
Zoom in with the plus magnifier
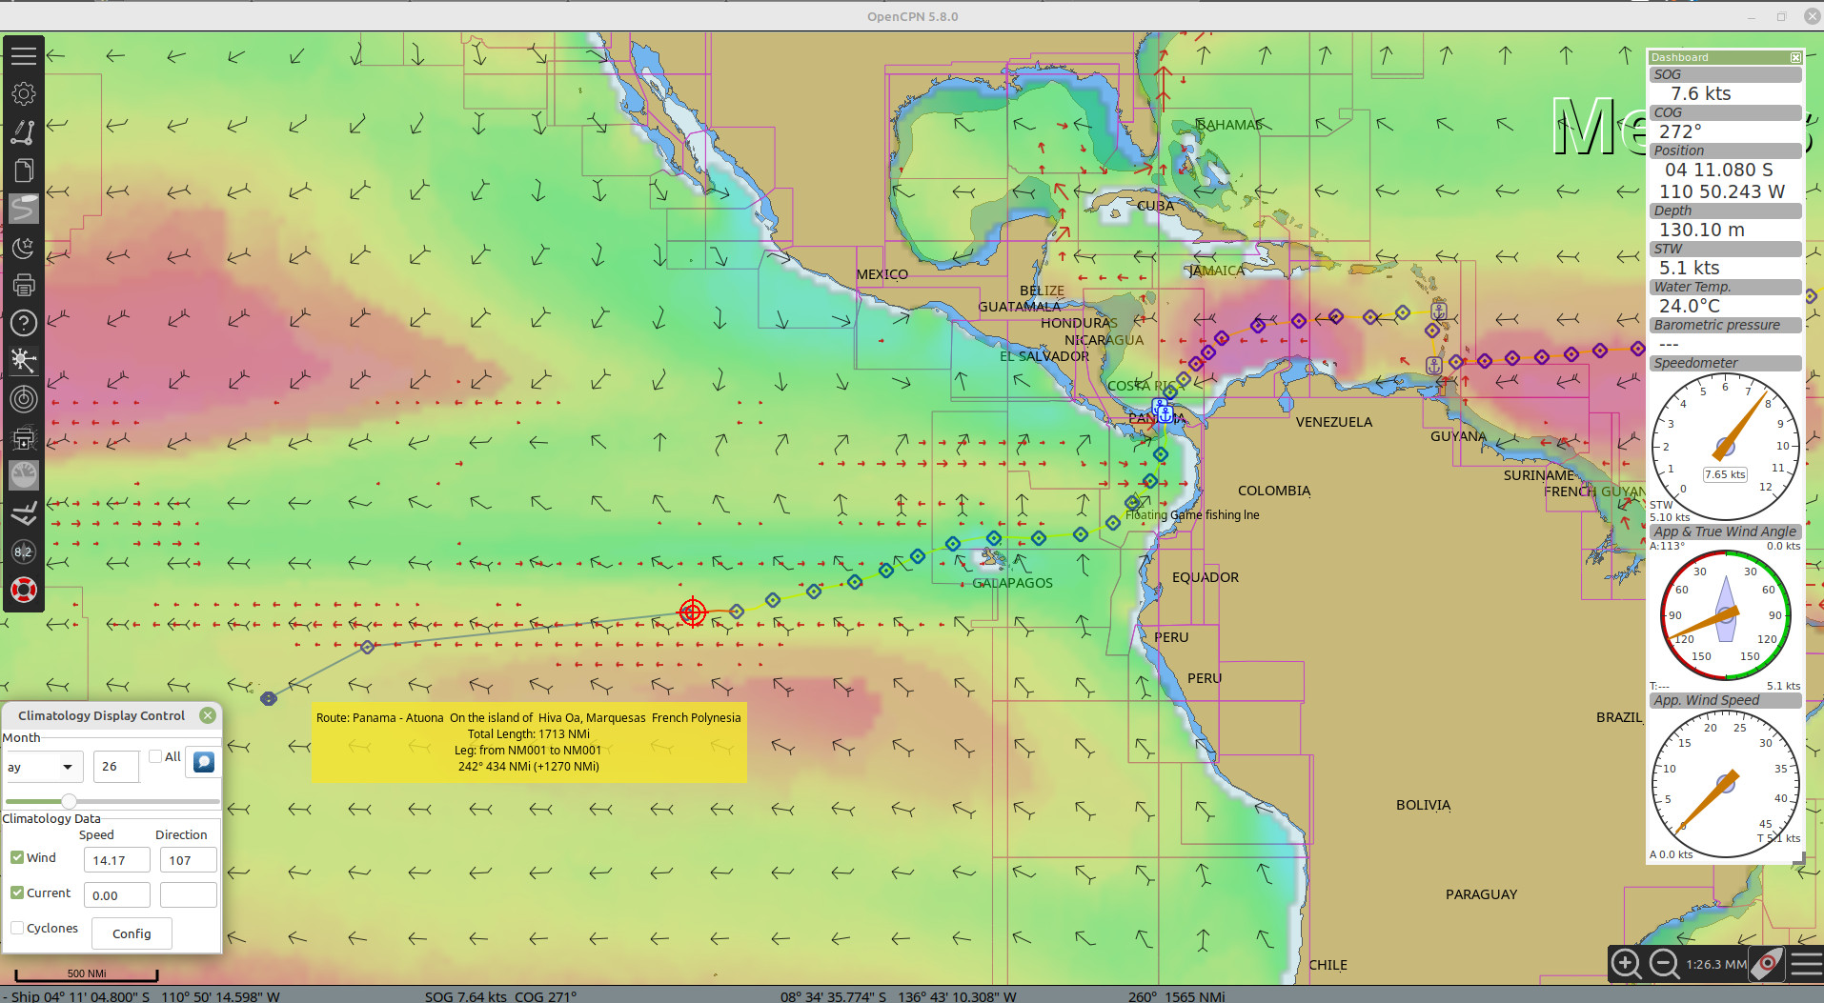click(1627, 964)
